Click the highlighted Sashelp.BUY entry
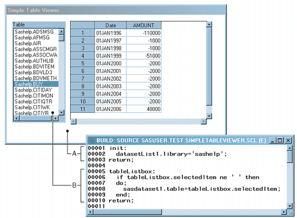The height and width of the screenshot is (218, 297). click(36, 84)
